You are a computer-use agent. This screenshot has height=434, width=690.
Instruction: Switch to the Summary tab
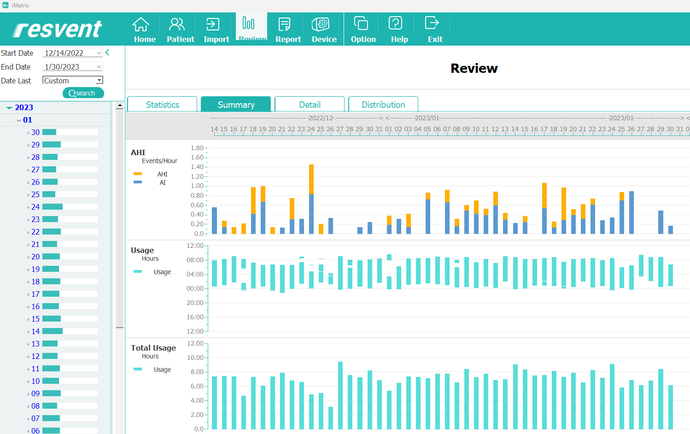tap(236, 104)
